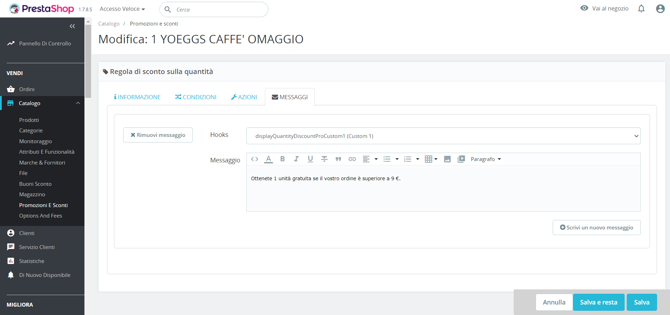Apply bold formatting in the message editor
Image resolution: width=670 pixels, height=315 pixels.
pos(283,159)
